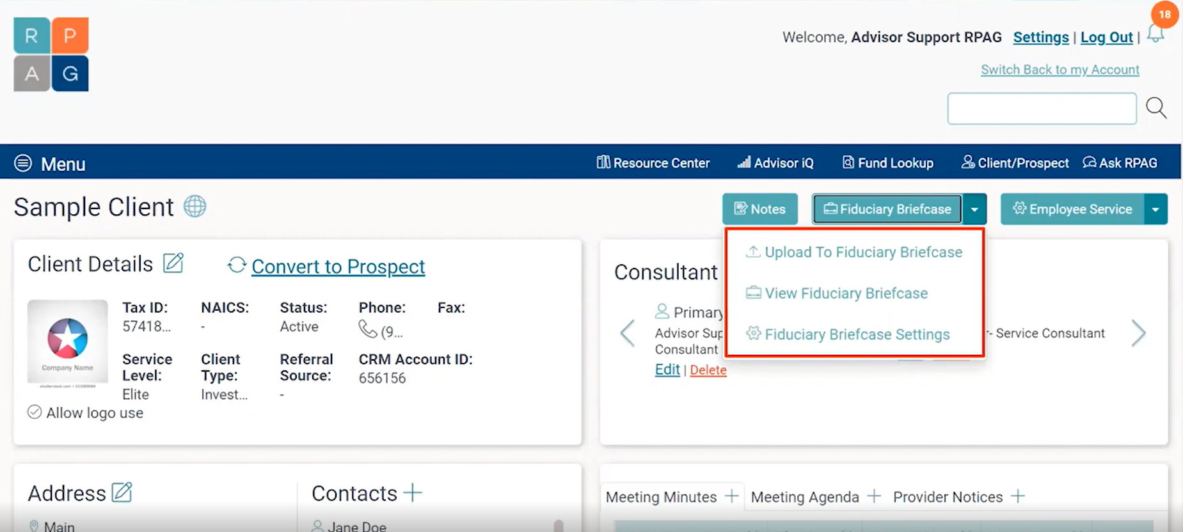Go to next consultant with right arrow

[1138, 333]
